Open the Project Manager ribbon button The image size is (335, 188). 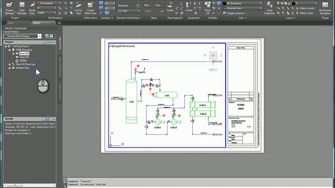pyautogui.click(x=9, y=8)
